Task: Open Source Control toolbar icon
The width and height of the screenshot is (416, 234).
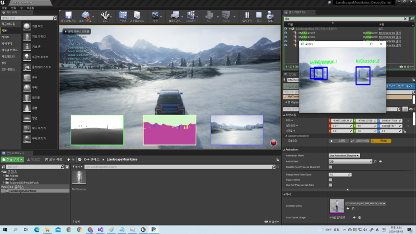Action: [x=85, y=17]
